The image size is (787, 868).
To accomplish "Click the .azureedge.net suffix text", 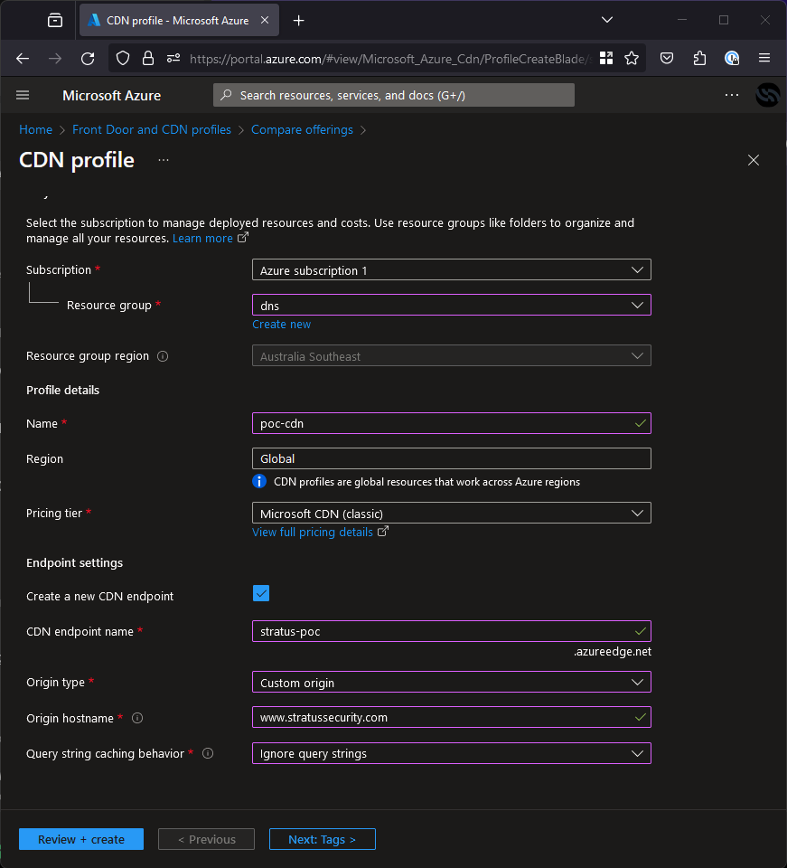I will tap(613, 652).
